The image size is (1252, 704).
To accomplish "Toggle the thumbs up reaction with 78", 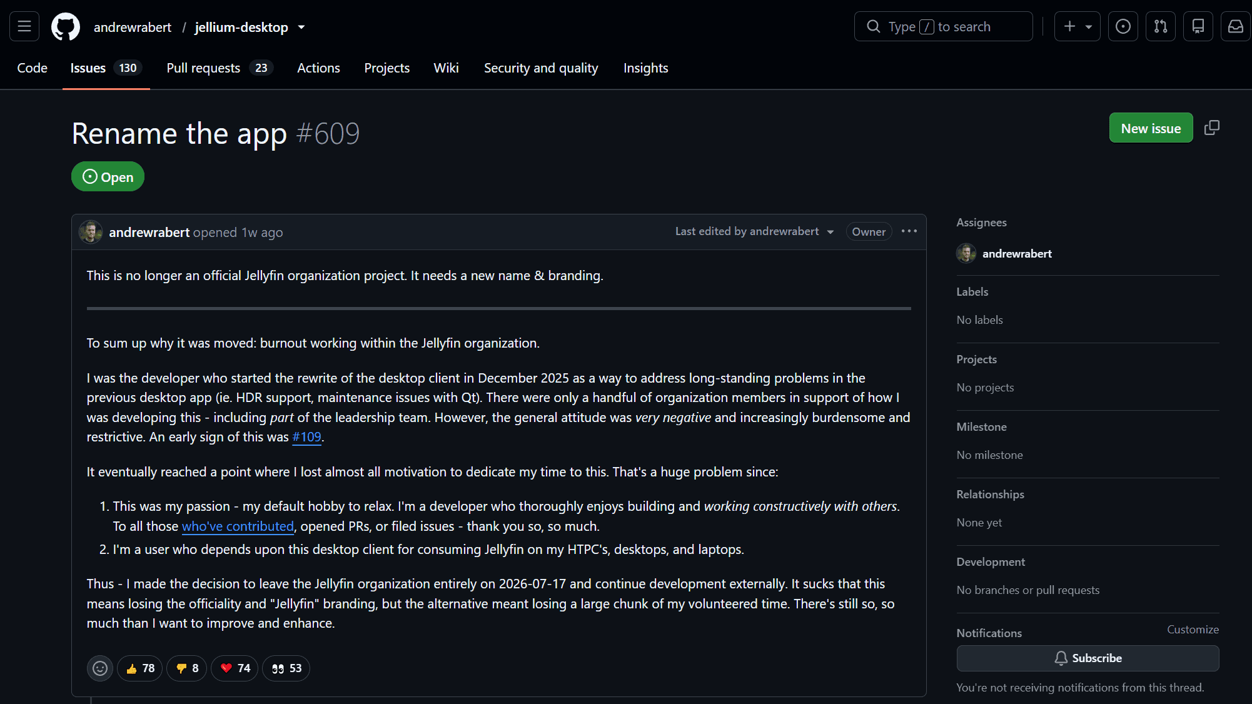I will (x=140, y=668).
